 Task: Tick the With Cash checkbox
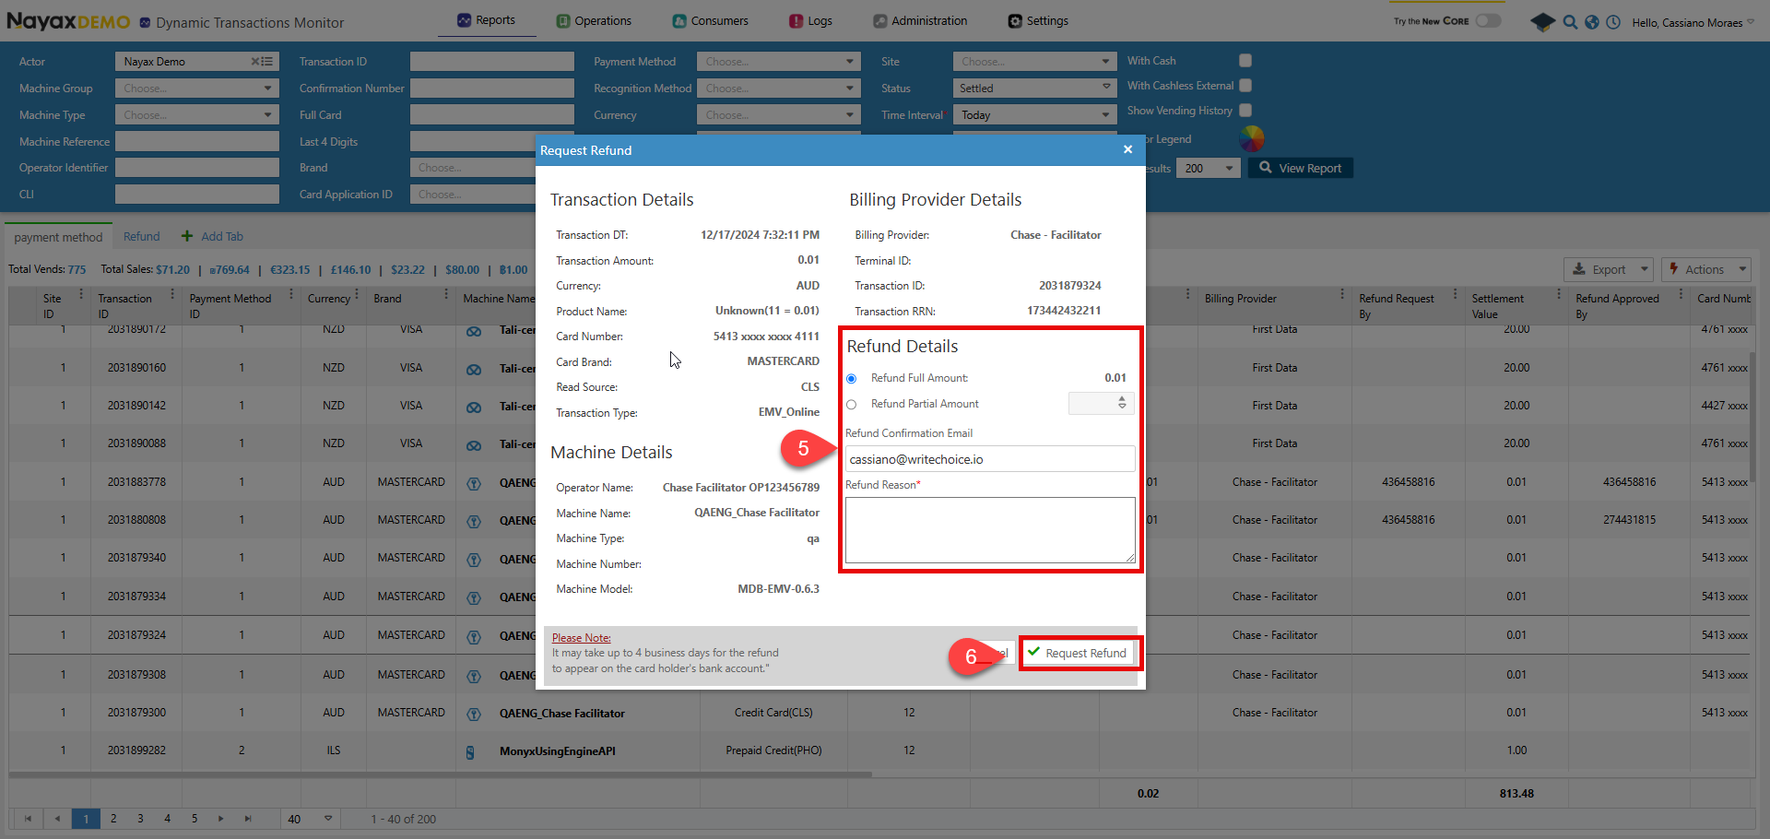pos(1245,61)
